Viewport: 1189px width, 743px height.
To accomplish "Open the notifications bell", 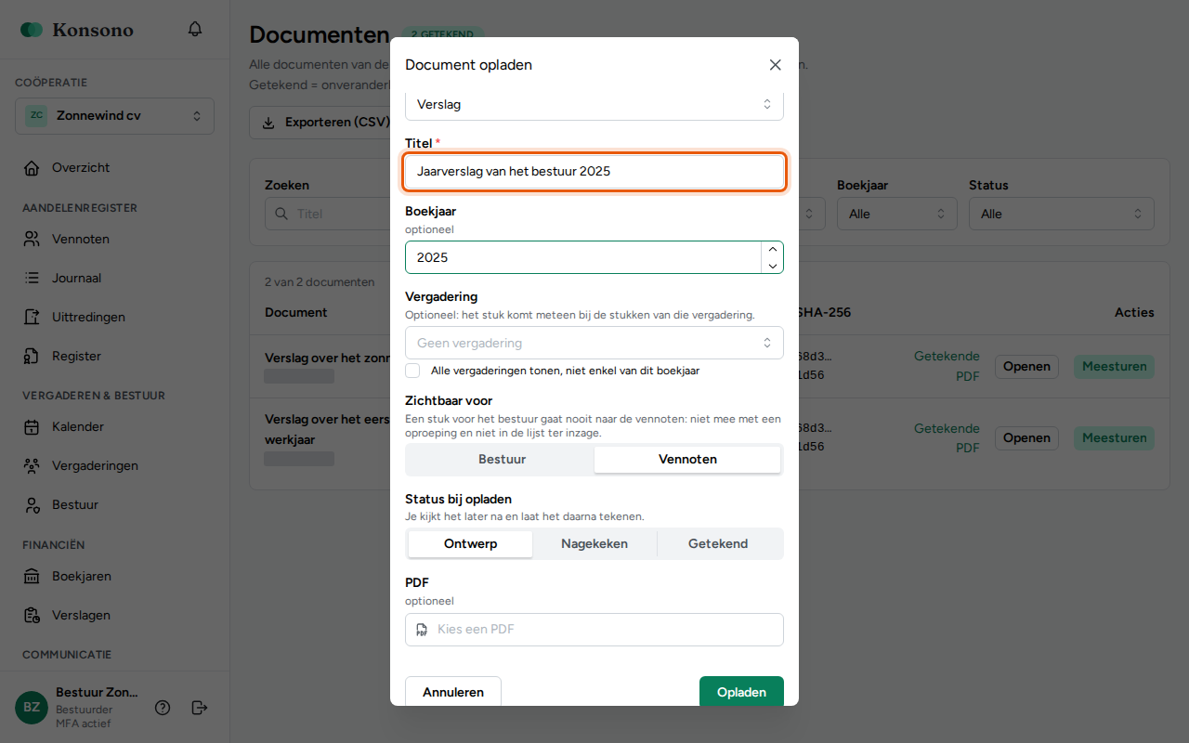I will click(x=195, y=30).
